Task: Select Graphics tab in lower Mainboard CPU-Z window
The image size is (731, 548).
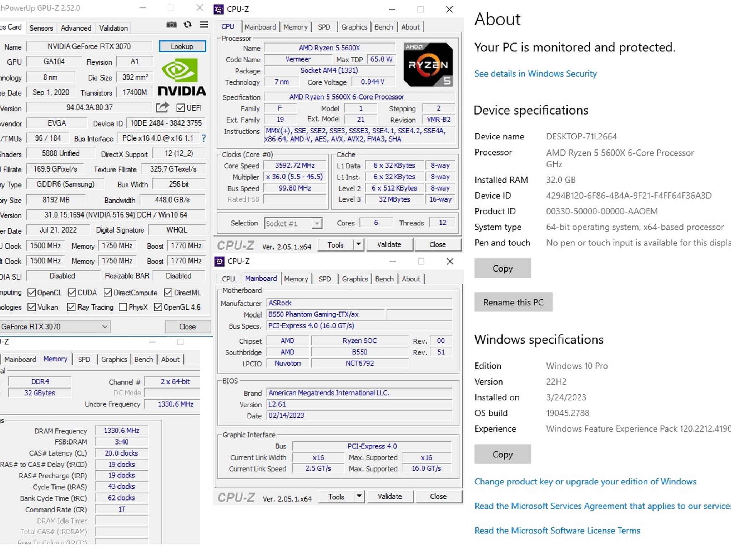Action: pyautogui.click(x=355, y=279)
